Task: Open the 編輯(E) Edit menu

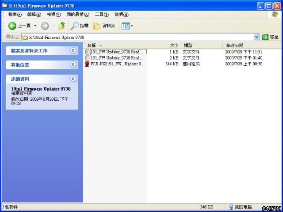Action: 34,15
